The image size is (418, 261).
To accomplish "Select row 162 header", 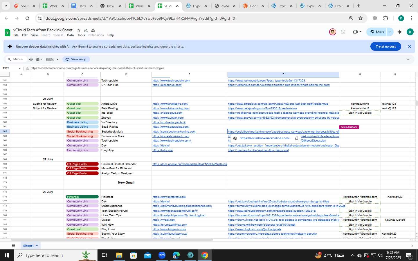I will tap(5, 131).
